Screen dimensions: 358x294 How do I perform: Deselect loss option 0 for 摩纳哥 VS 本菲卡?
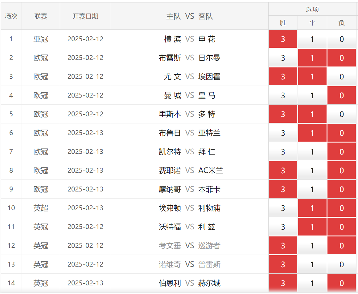point(342,189)
